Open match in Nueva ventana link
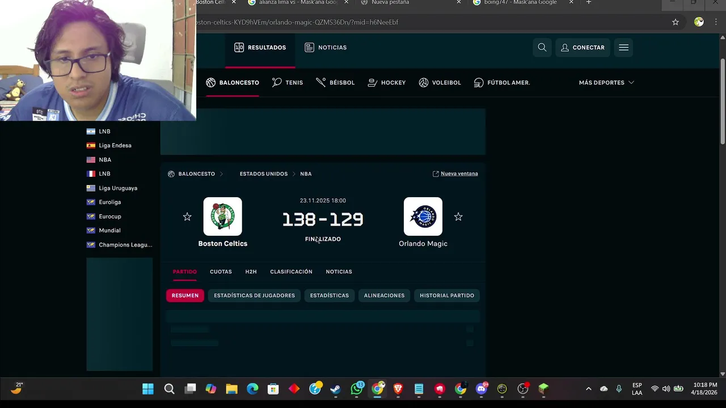 pyautogui.click(x=455, y=174)
